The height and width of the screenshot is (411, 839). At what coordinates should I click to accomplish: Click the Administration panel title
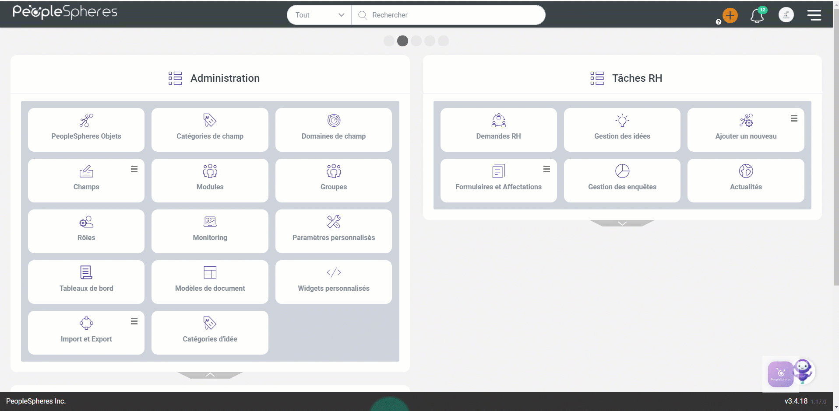coord(225,78)
